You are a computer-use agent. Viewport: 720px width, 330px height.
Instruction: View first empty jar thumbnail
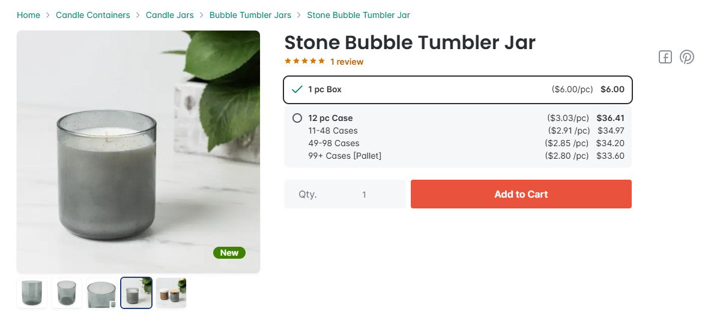(32, 293)
